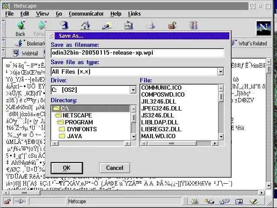Click Directory list horizontal scroll left arrow
The height and width of the screenshot is (208, 277).
(x=55, y=143)
